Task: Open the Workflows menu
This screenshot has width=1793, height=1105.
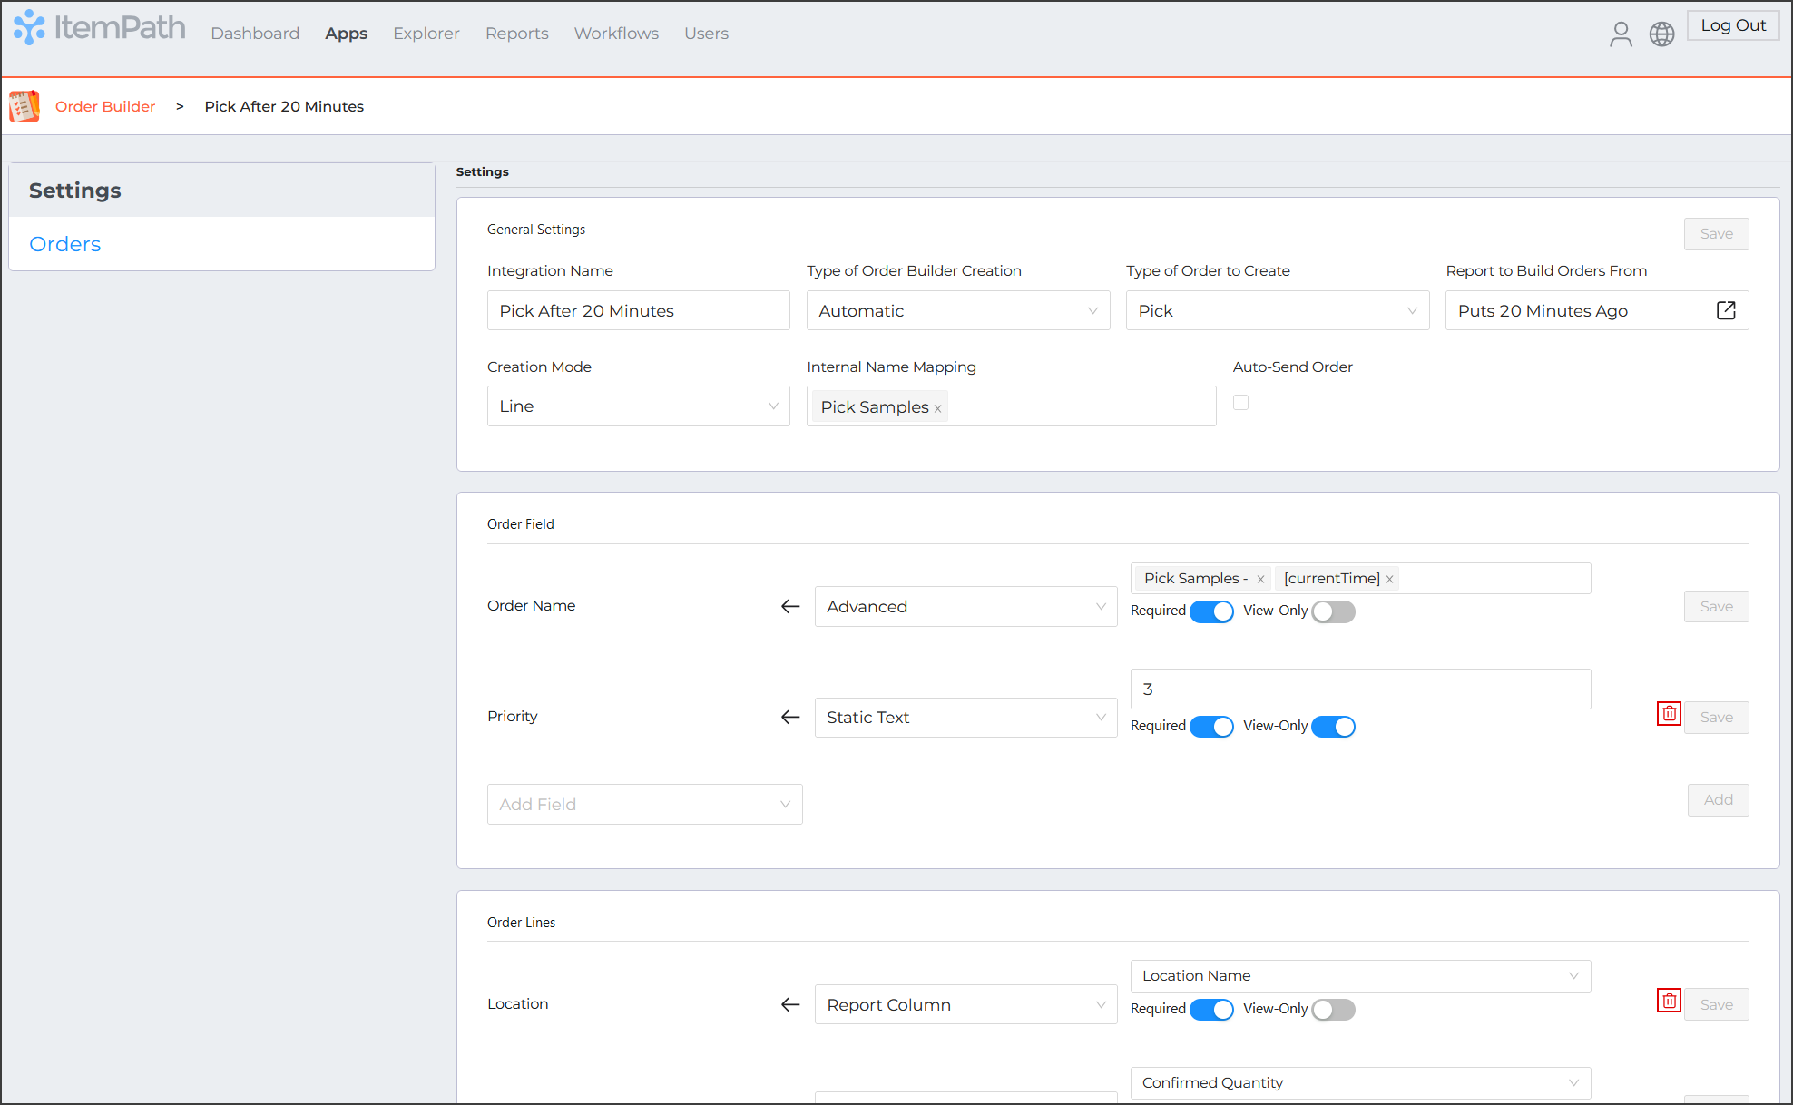Action: 616,34
